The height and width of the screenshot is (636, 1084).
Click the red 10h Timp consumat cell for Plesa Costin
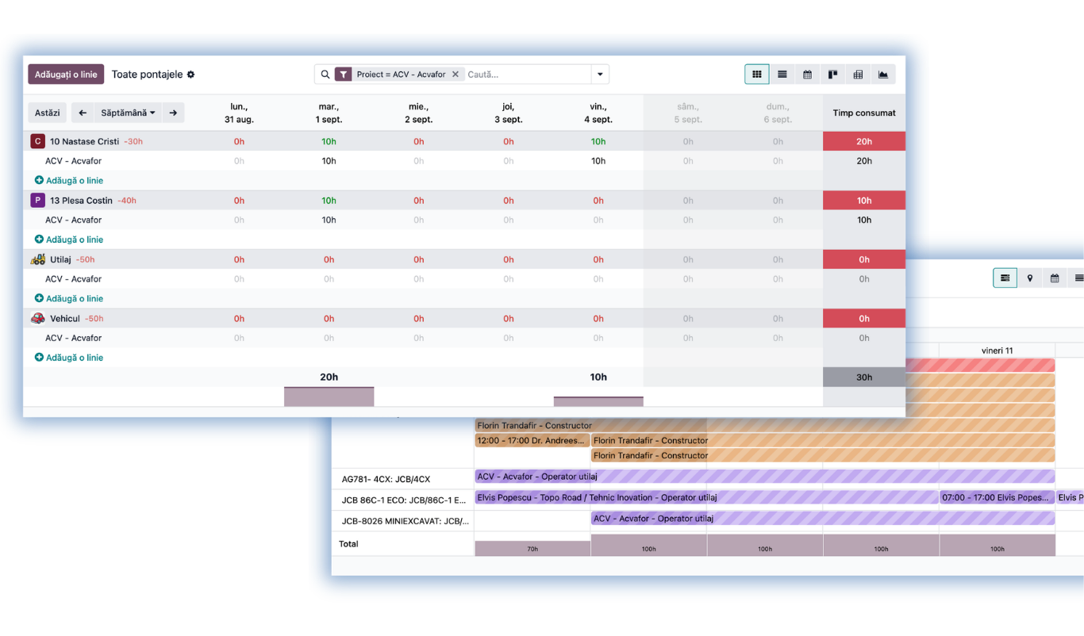[864, 201]
